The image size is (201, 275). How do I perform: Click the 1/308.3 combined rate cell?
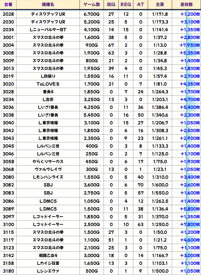tap(160, 130)
